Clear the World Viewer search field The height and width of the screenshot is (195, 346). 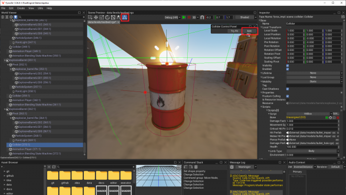tap(84, 17)
